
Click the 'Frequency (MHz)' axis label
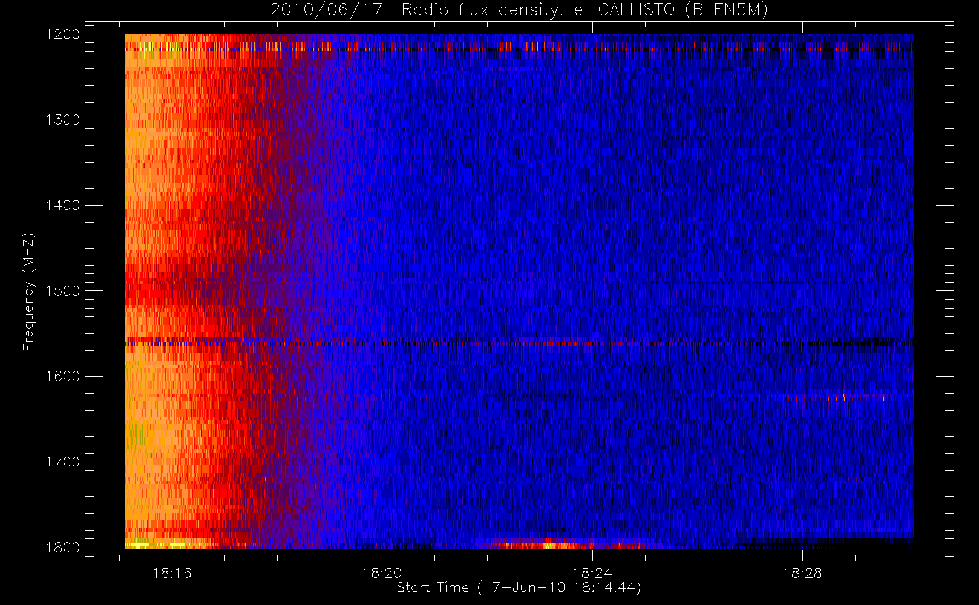pyautogui.click(x=28, y=292)
